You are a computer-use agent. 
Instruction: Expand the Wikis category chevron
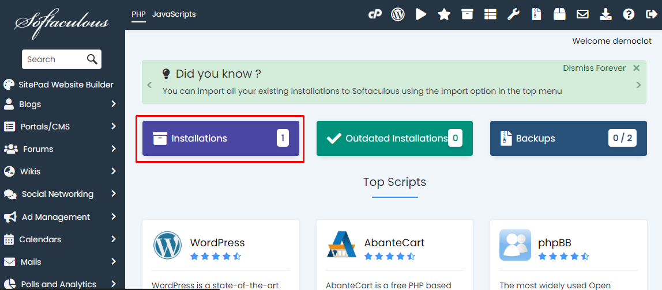tap(113, 171)
